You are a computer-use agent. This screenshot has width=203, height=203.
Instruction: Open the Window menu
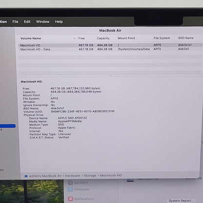pyautogui.click(x=42, y=21)
